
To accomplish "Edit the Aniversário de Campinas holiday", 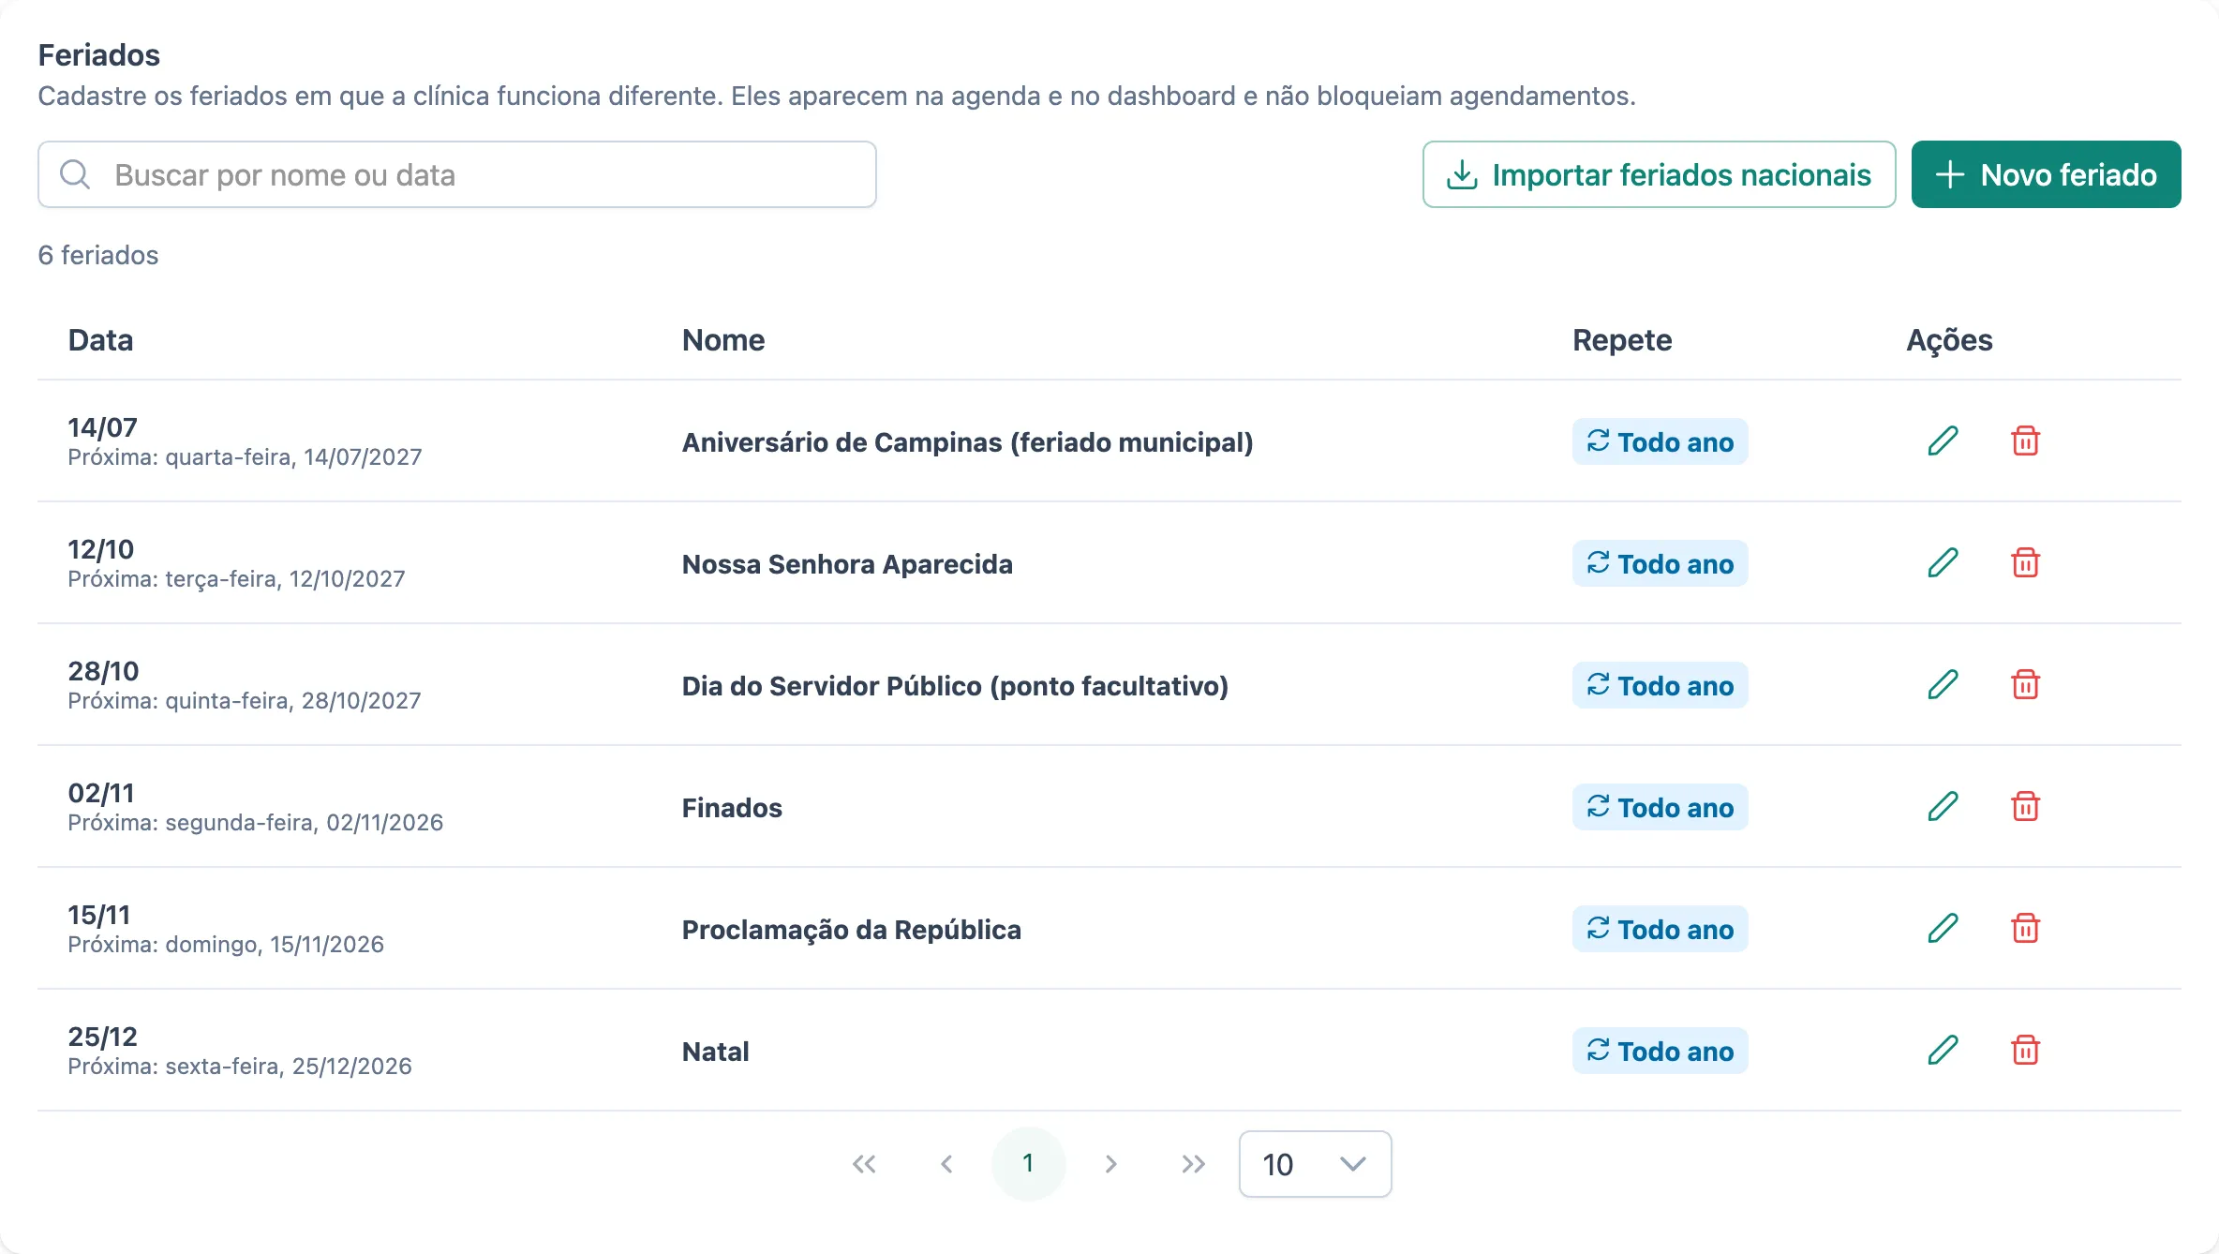I will point(1943,440).
